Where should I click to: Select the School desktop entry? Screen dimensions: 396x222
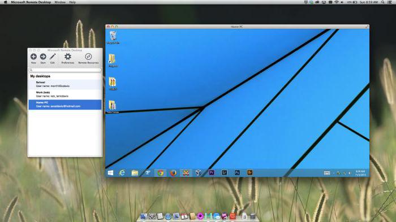[x=65, y=84]
